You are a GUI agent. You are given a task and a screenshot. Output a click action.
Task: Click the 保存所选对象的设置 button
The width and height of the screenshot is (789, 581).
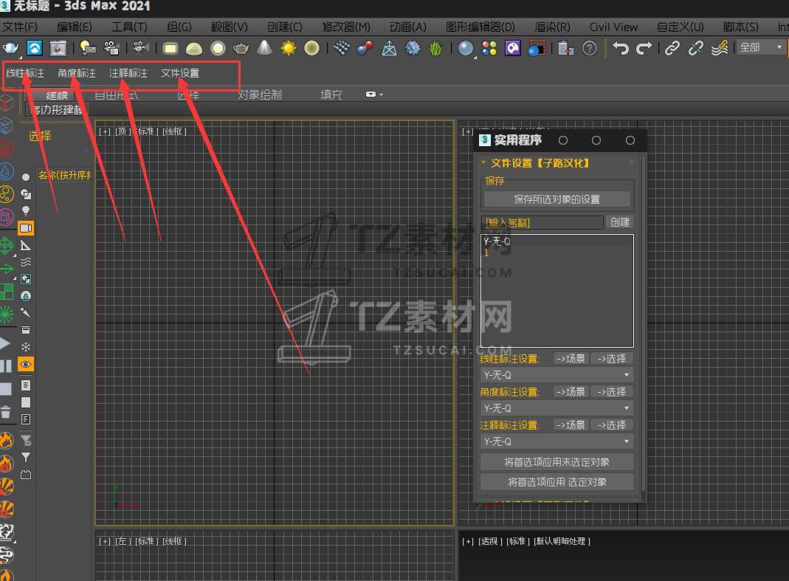pos(557,199)
